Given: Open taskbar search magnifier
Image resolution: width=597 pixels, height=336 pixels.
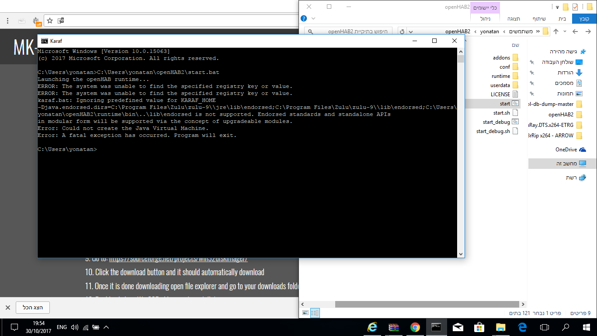Looking at the screenshot, I should tap(566, 327).
